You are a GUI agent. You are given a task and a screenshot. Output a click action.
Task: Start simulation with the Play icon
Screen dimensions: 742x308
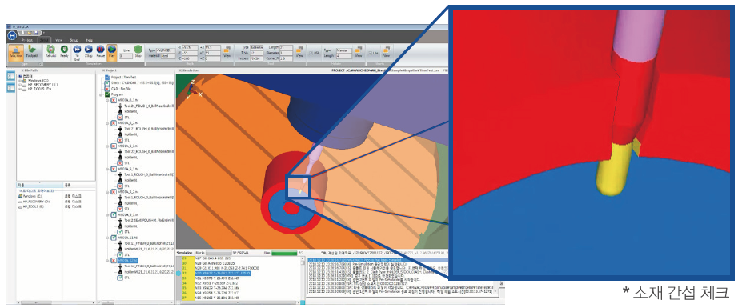point(112,51)
